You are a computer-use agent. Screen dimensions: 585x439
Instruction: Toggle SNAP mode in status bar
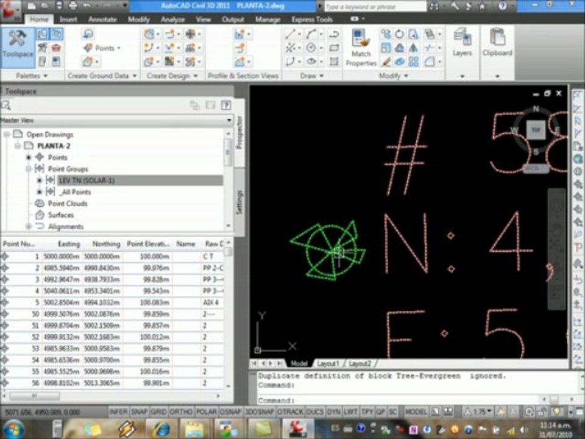(x=139, y=412)
